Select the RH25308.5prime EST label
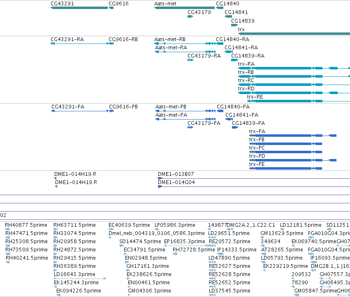Image resolution: width=350 pixels, height=297 pixels. tap(26, 242)
